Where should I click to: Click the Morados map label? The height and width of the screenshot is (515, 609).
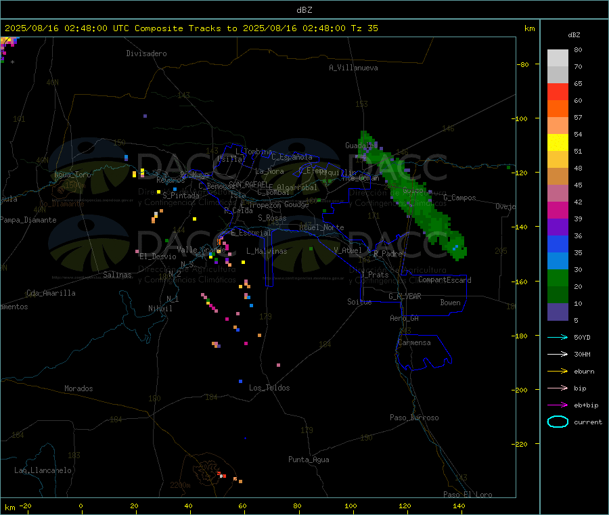pos(78,388)
